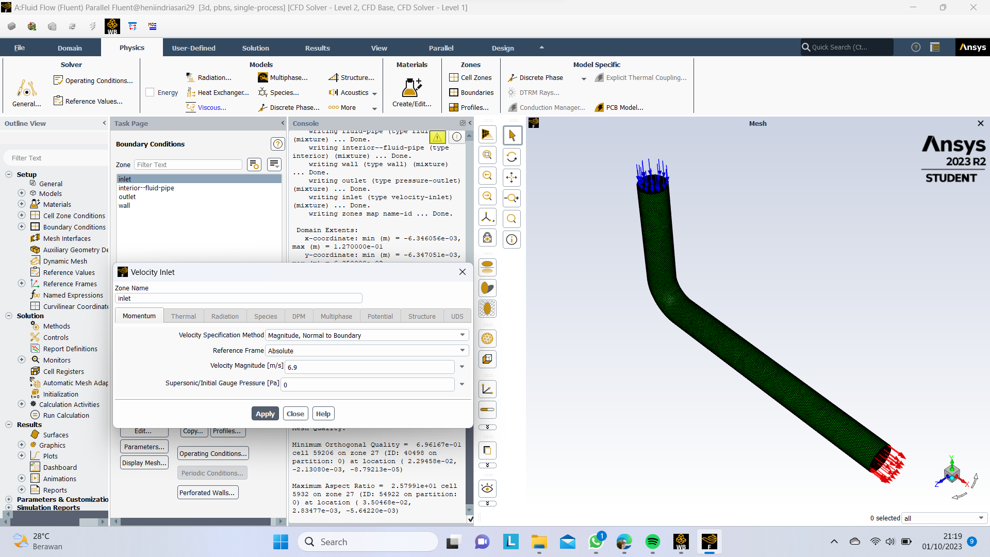Click the visibility eye icon in viewport toolbar
The image size is (990, 557).
pos(487,488)
